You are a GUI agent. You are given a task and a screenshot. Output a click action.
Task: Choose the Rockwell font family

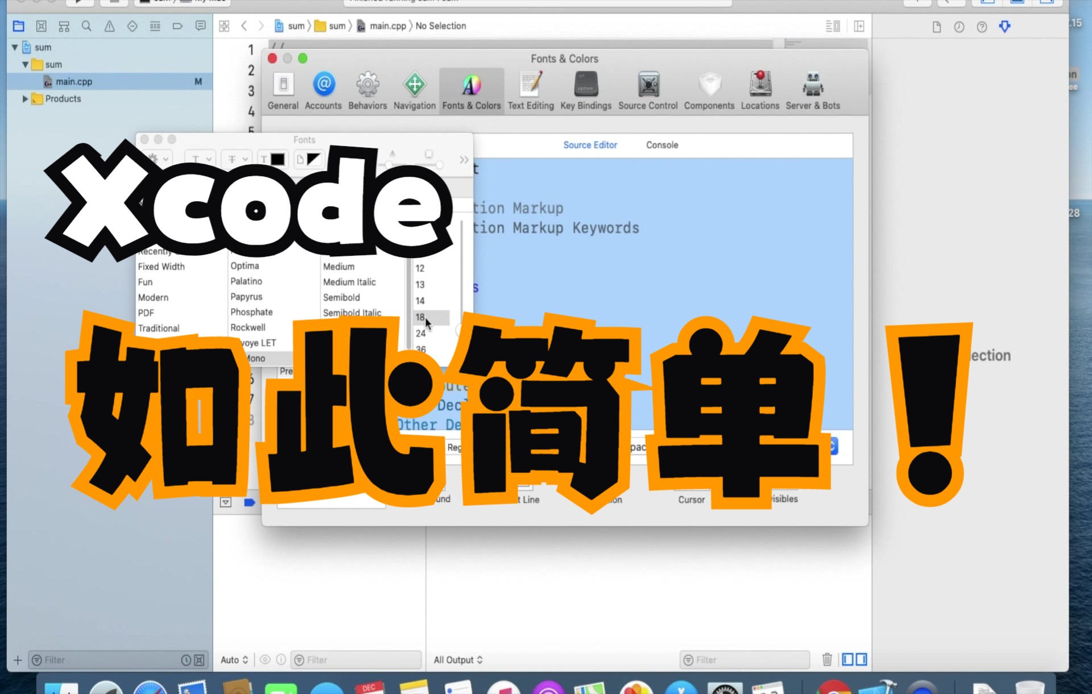[x=248, y=327]
